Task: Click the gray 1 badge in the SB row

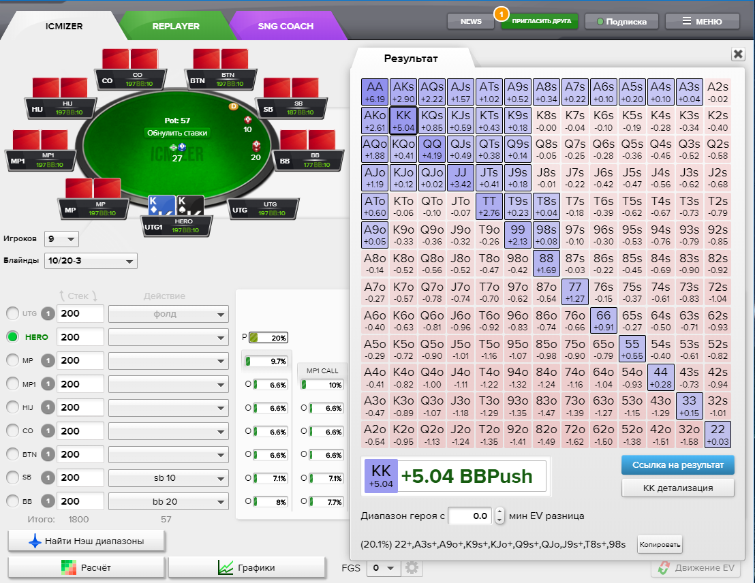Action: click(x=48, y=477)
